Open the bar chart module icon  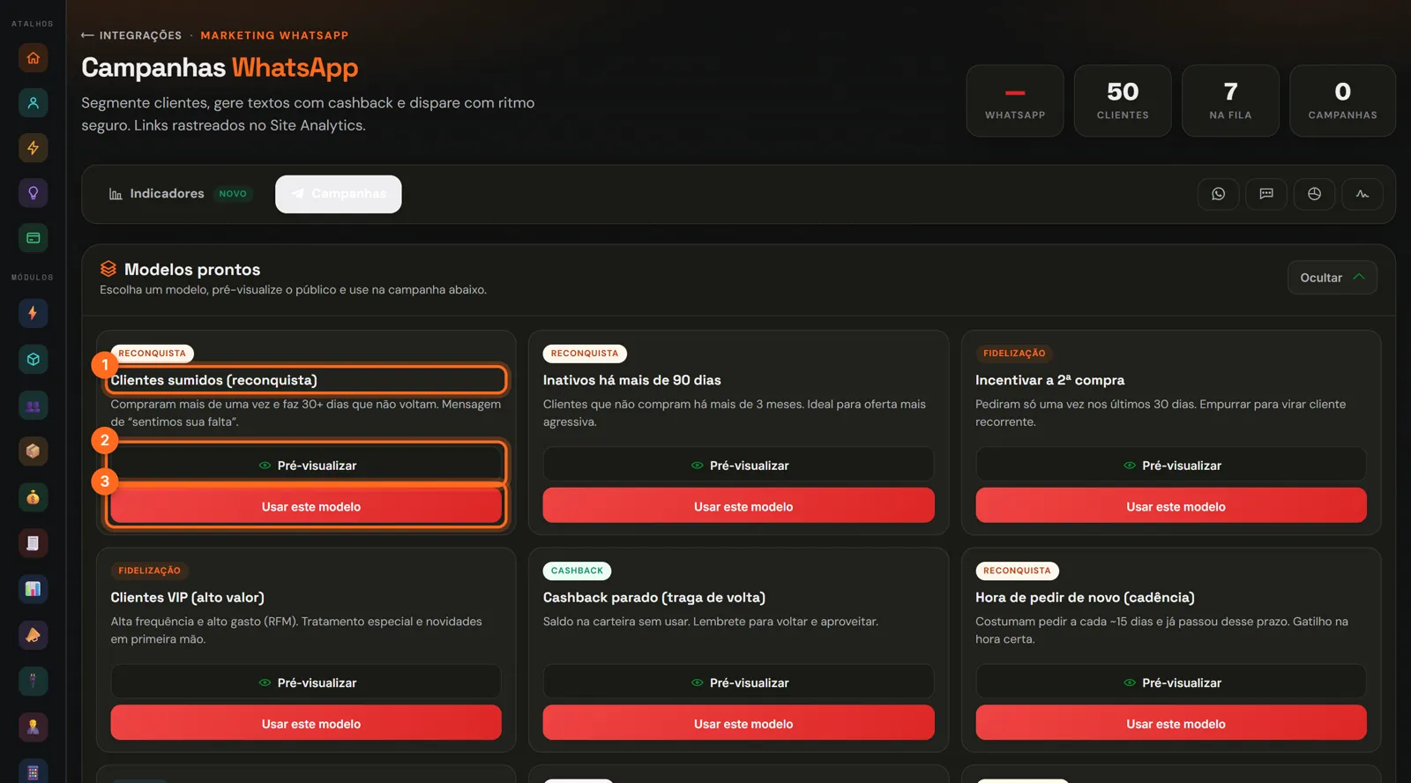tap(33, 589)
